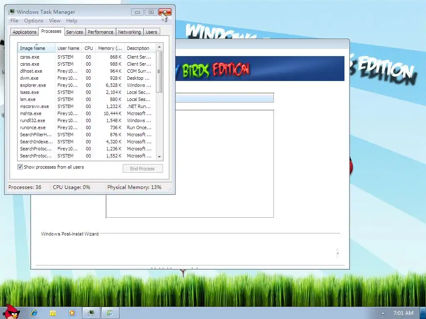Click the End Process button
This screenshot has height=319, width=426.
143,169
